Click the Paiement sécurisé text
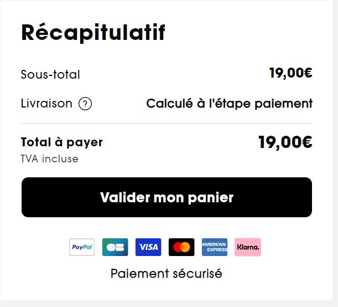 click(167, 274)
